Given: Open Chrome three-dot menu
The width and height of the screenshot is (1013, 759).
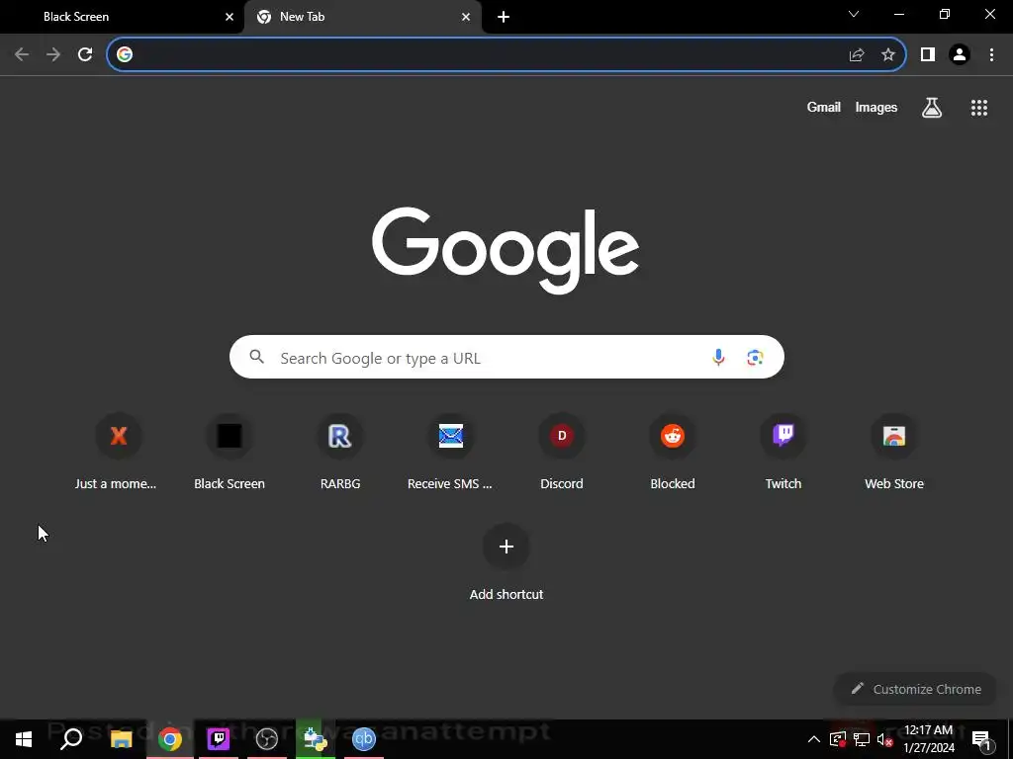Looking at the screenshot, I should point(991,55).
